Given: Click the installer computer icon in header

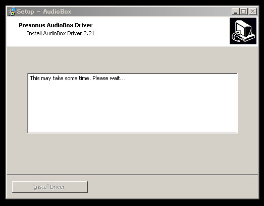Looking at the screenshot, I should click(x=243, y=31).
